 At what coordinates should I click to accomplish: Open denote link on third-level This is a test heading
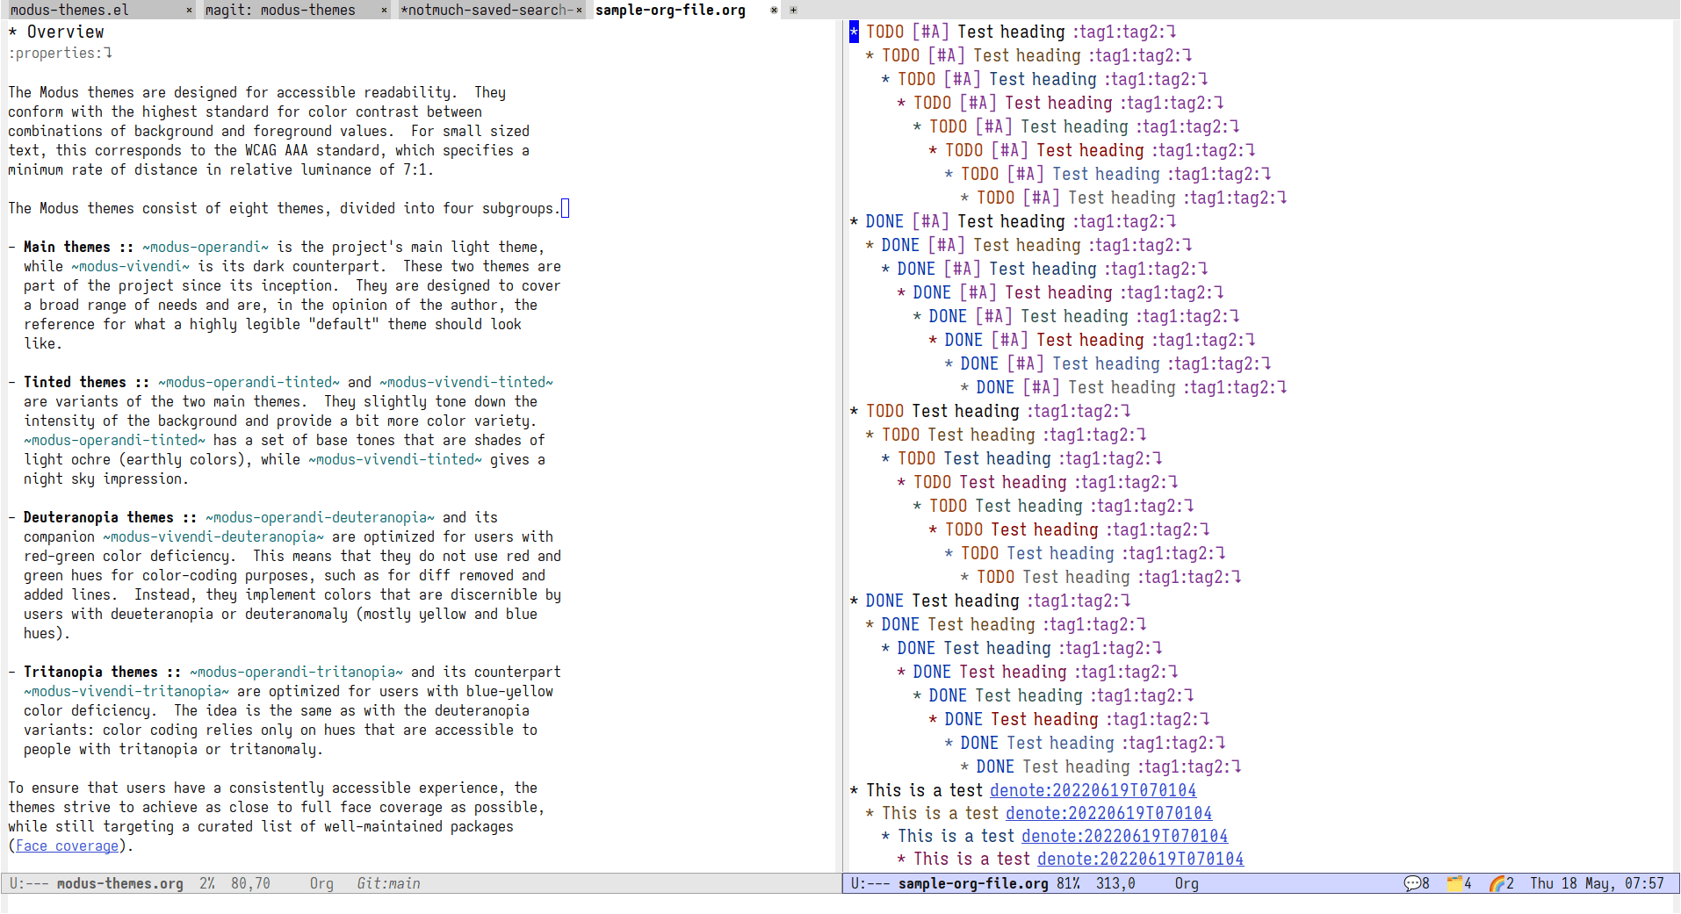1124,836
